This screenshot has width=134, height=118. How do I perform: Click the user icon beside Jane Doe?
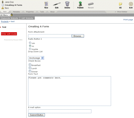(3, 2)
